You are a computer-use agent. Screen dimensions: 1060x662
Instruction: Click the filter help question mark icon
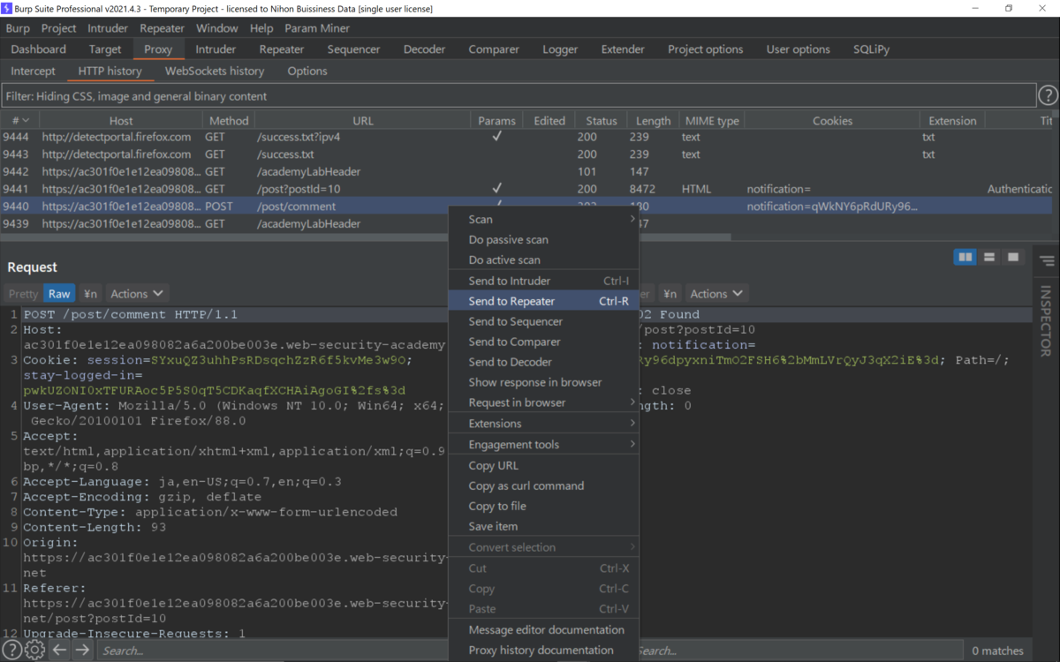click(x=1048, y=95)
